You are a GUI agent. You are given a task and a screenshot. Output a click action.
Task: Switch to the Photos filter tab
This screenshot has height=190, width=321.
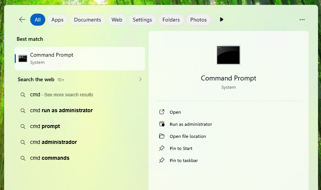coord(198,20)
